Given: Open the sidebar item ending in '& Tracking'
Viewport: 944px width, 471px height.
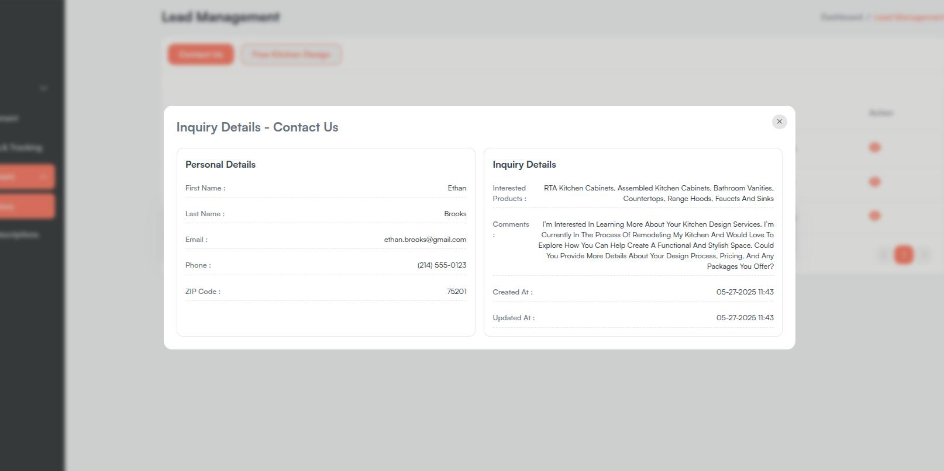Looking at the screenshot, I should pos(21,148).
